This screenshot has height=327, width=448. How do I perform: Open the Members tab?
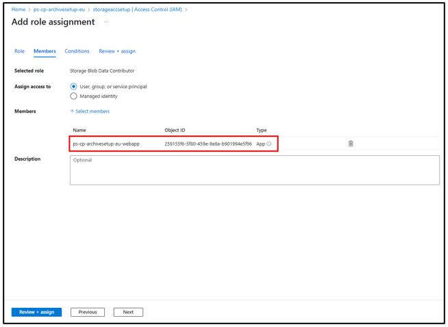point(45,51)
